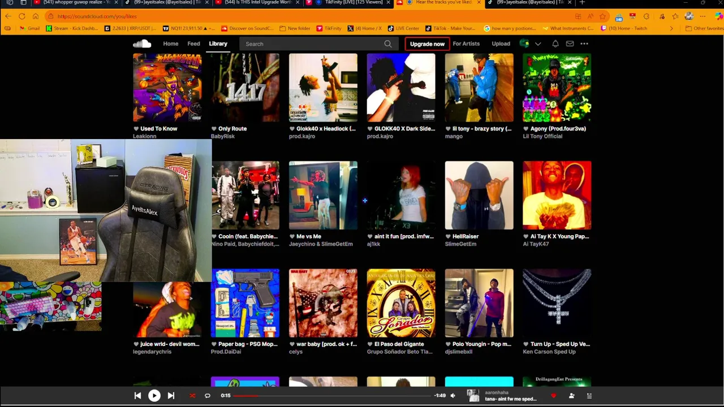Open the next-up queue list

click(589, 396)
